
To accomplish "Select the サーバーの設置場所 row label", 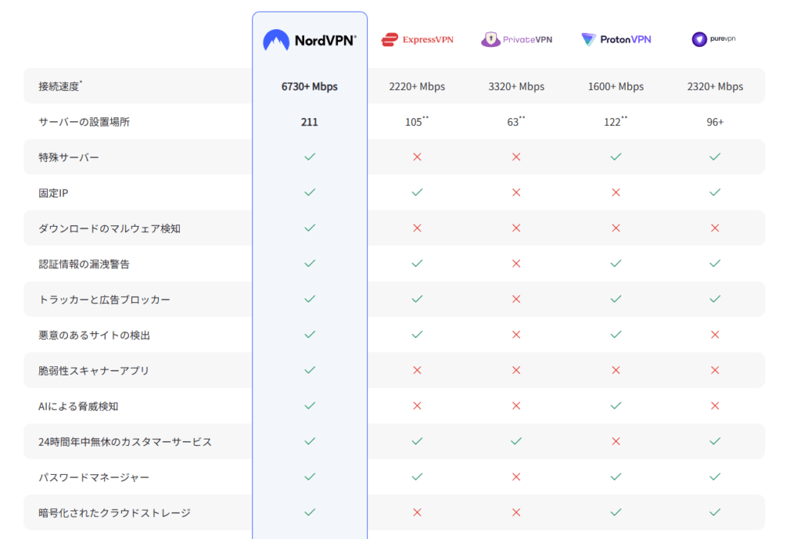I will 84,122.
